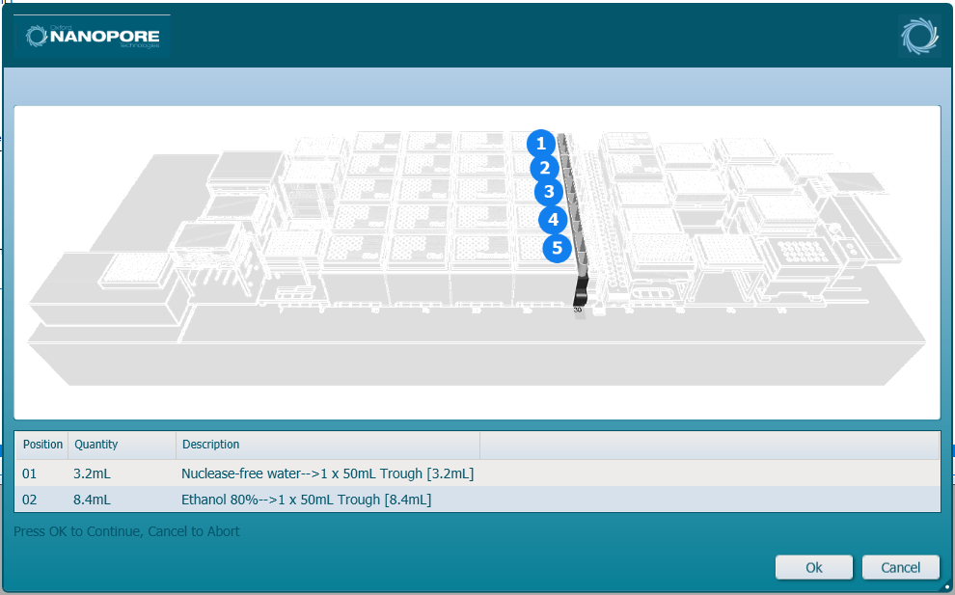Select the Nuclease-free water description

(x=328, y=473)
